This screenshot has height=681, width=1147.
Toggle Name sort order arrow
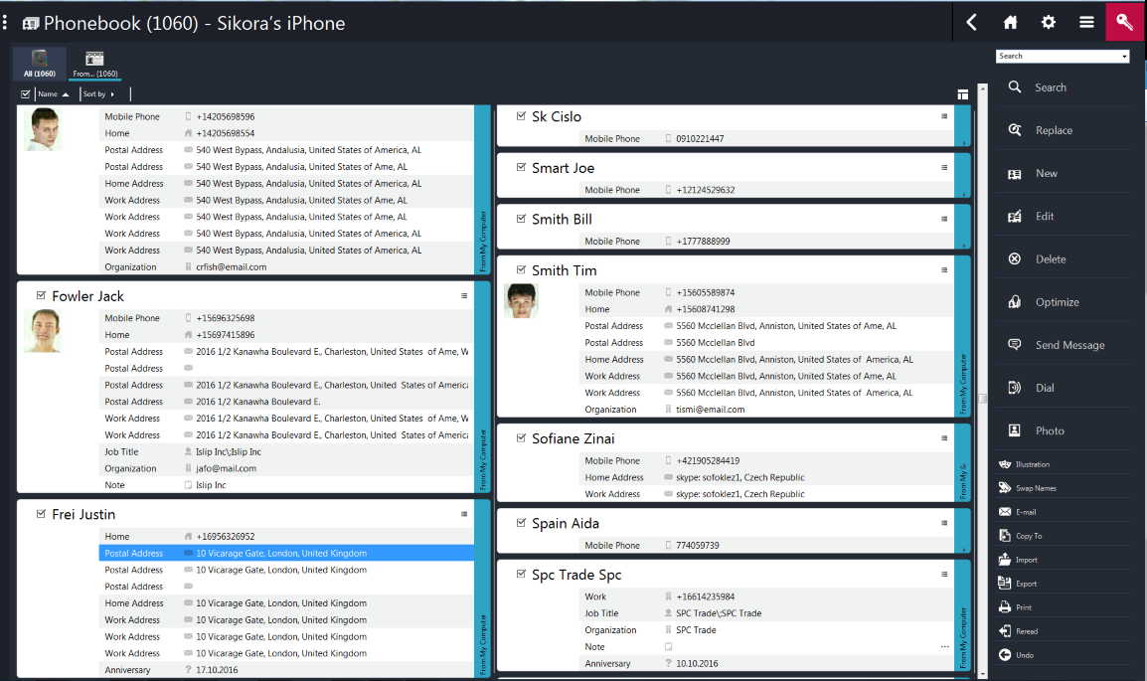(66, 94)
